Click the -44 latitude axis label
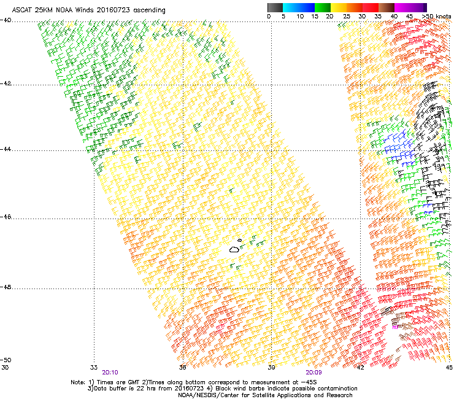This screenshot has height=399, width=454. 6,149
